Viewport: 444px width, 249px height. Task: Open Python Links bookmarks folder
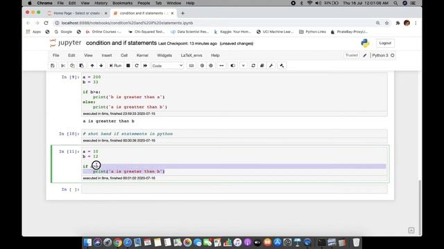click(313, 32)
